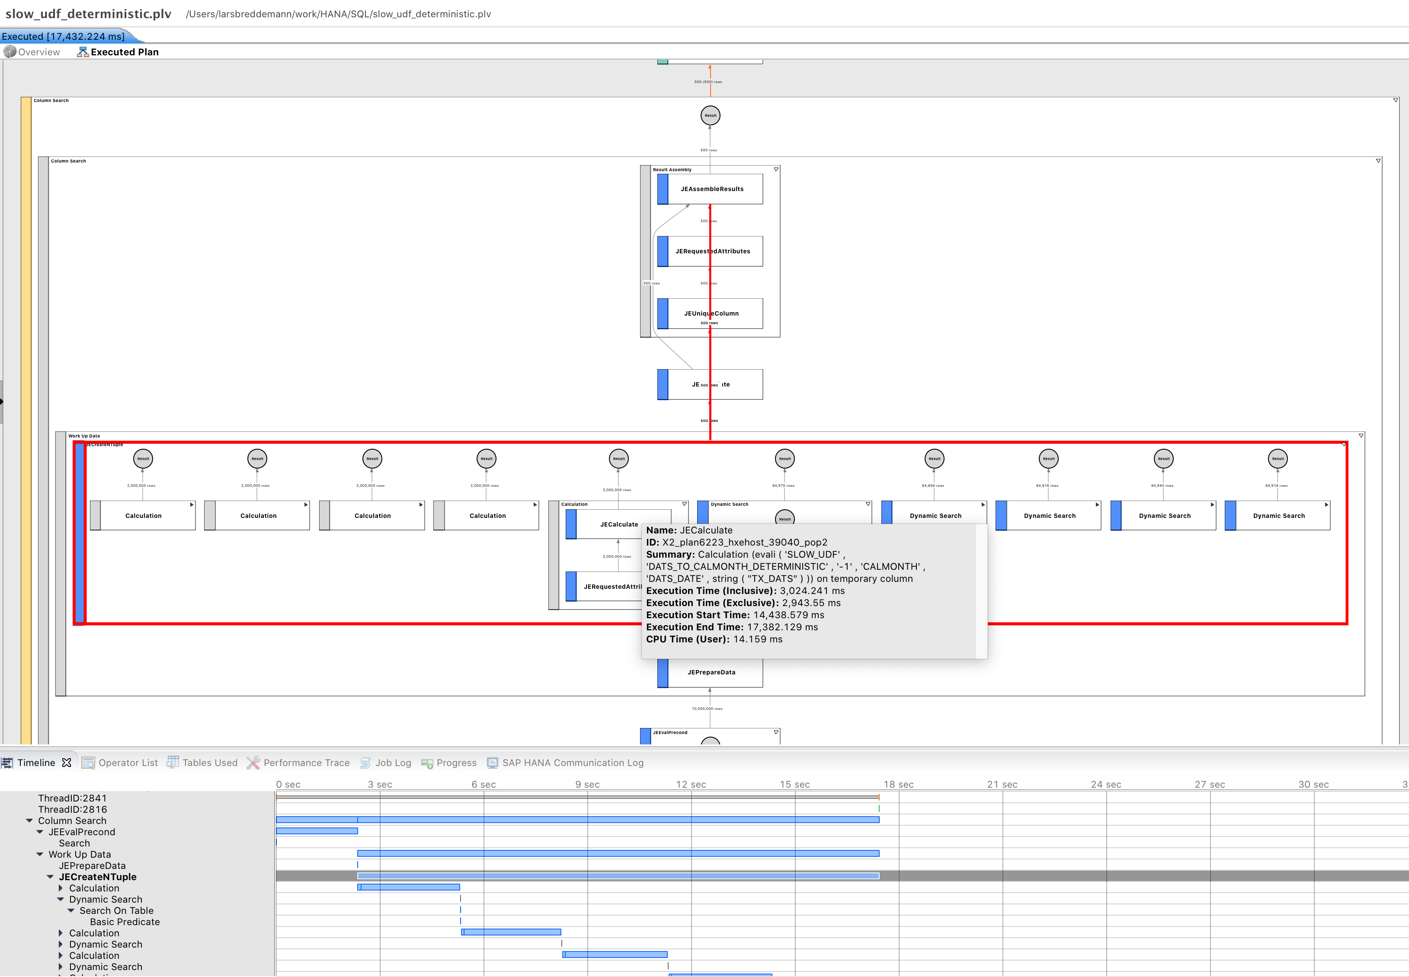The width and height of the screenshot is (1409, 977).
Task: Click the Overview tab globe icon
Action: click(10, 52)
